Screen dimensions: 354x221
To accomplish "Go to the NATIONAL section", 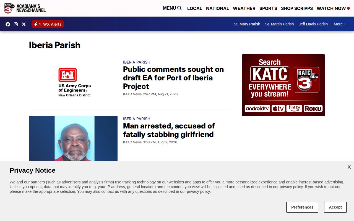I will [x=217, y=8].
